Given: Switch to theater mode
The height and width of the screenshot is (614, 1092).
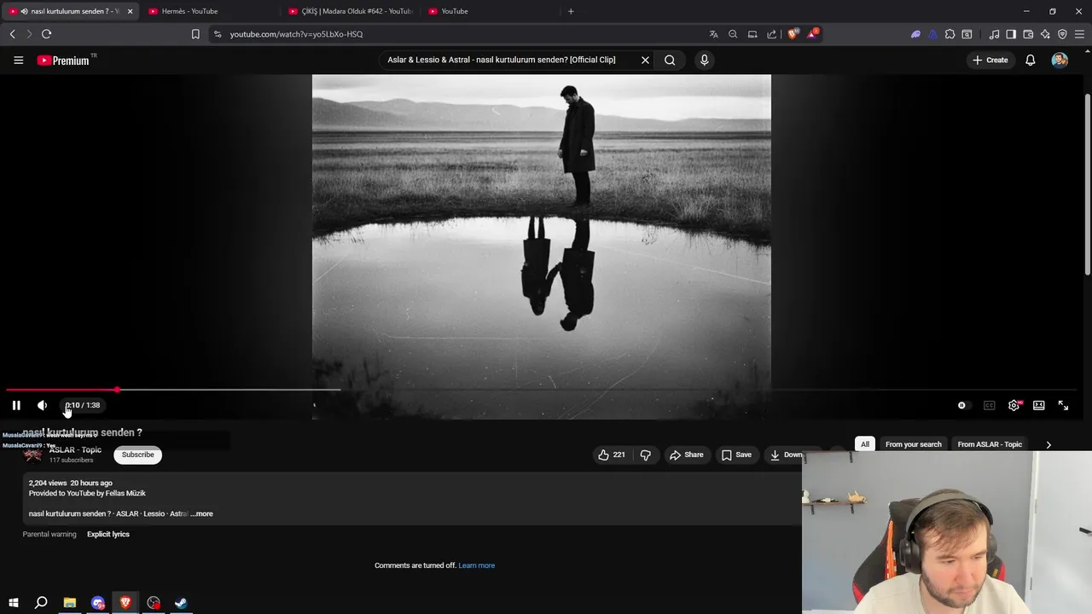Looking at the screenshot, I should click(x=1039, y=405).
